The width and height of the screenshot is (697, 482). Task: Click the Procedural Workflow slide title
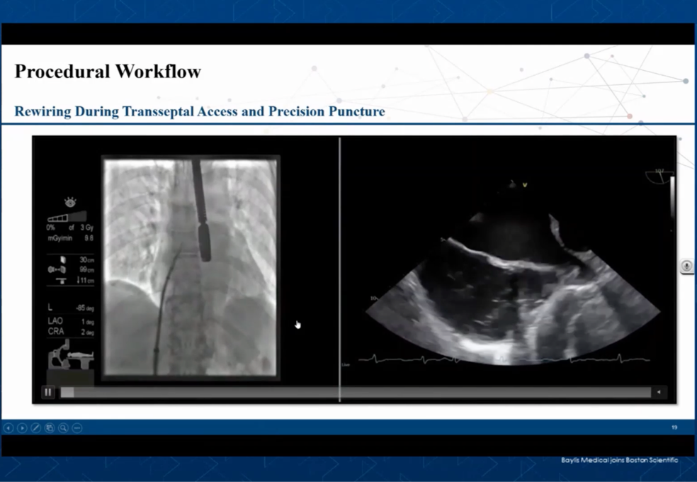(x=108, y=72)
